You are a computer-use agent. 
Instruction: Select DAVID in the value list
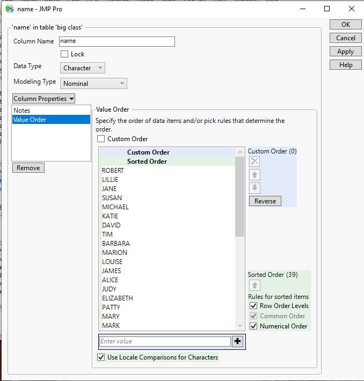(168, 225)
